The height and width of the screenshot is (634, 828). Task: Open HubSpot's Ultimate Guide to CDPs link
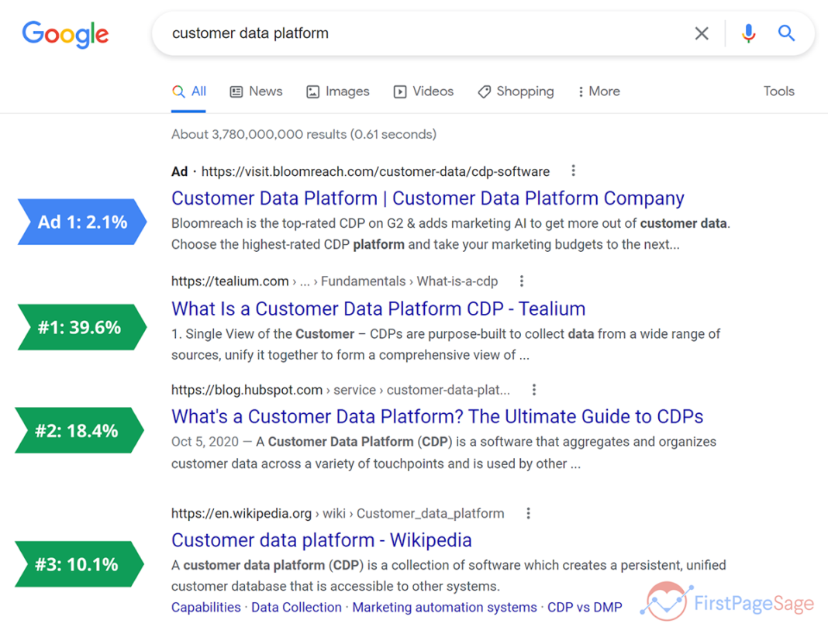(x=436, y=416)
